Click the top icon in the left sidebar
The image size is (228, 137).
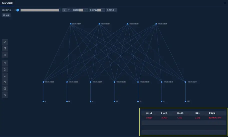[5, 42]
